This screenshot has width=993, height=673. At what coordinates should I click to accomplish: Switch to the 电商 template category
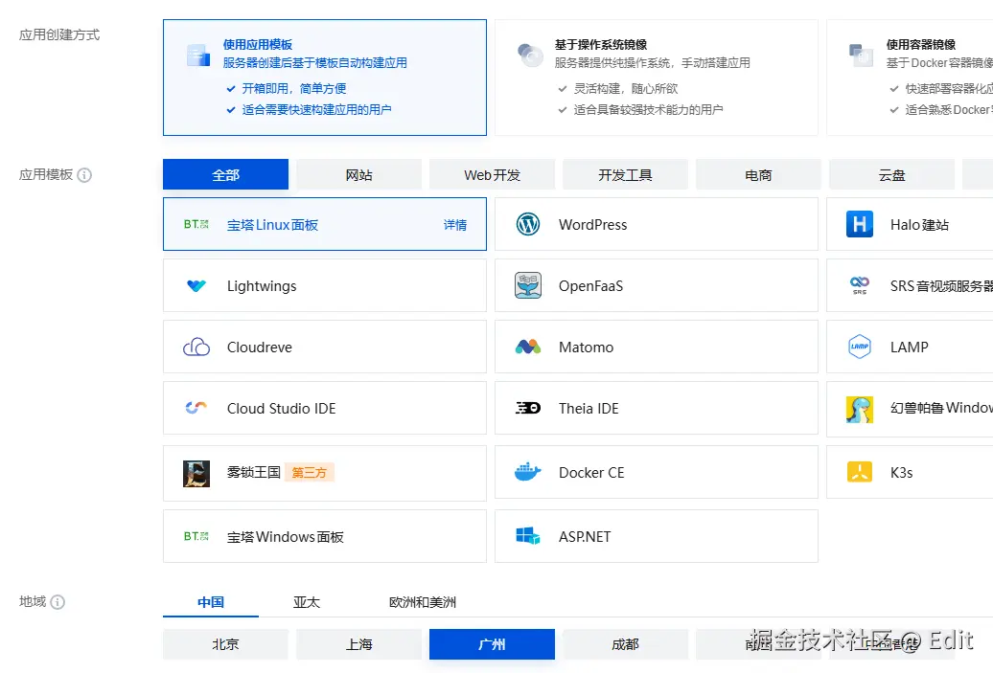tap(758, 174)
